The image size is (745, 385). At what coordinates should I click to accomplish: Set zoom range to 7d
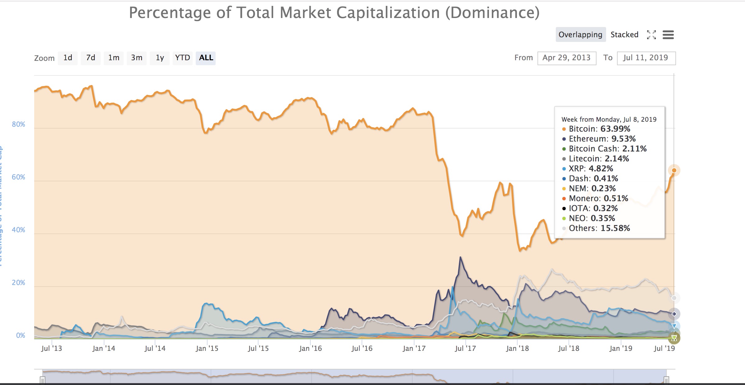(91, 58)
